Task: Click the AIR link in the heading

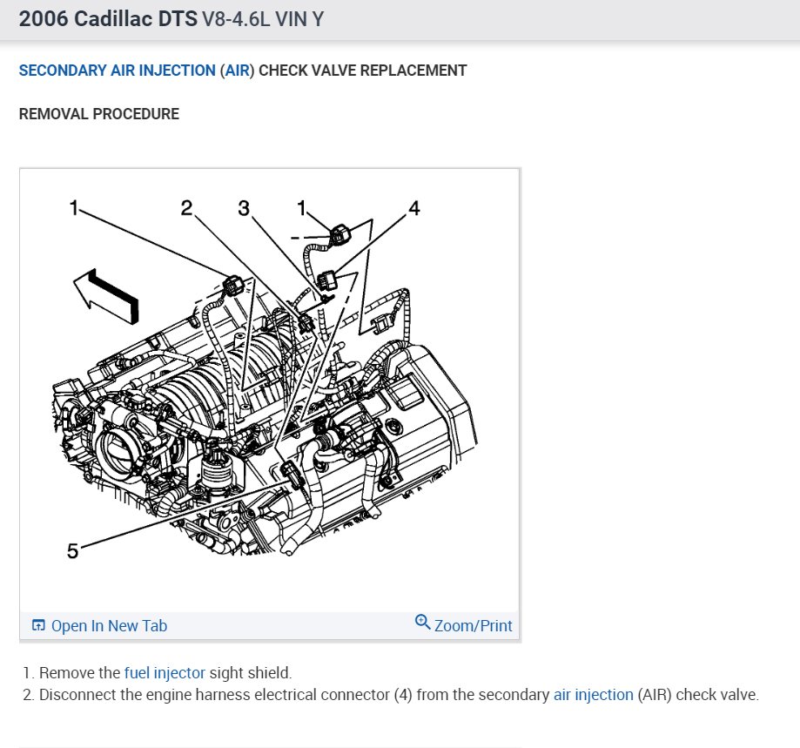Action: pyautogui.click(x=238, y=71)
